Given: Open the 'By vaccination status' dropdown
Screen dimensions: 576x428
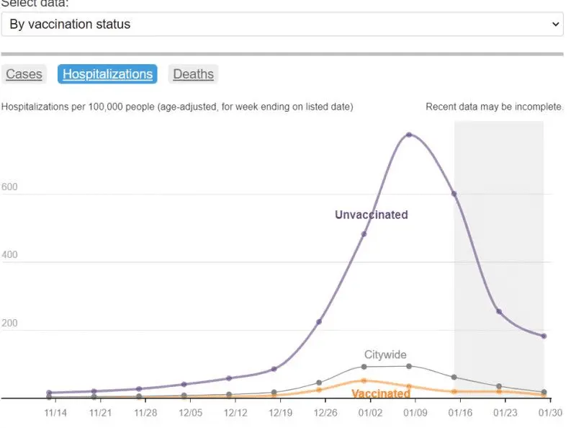Looking at the screenshot, I should 282,24.
